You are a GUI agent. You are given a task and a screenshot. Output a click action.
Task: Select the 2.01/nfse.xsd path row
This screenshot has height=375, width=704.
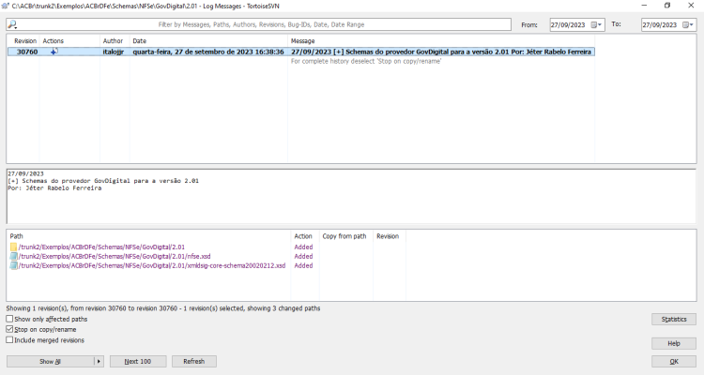(115, 257)
